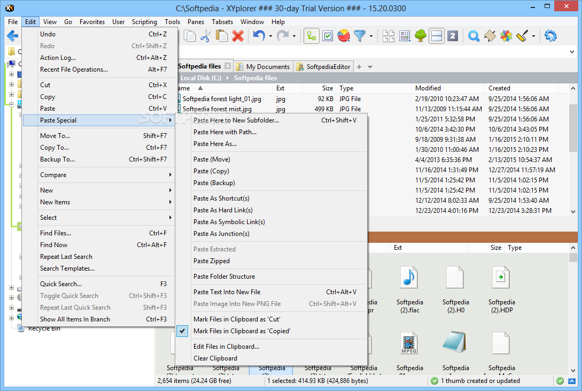Click the Details view grid icon
Image resolution: width=582 pixels, height=391 pixels.
coord(405,36)
